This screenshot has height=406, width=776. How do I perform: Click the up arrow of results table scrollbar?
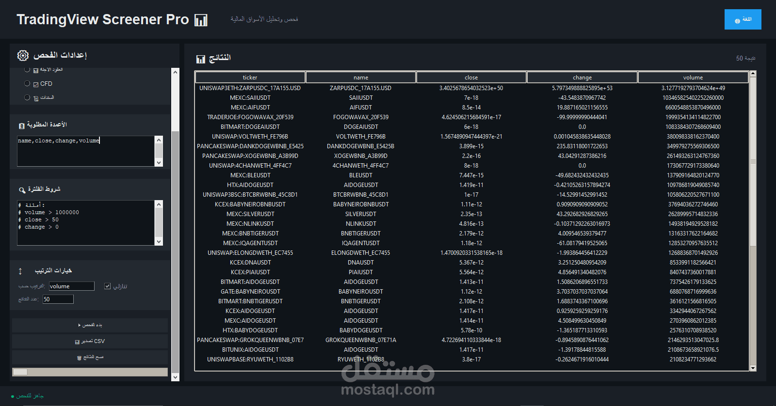753,74
